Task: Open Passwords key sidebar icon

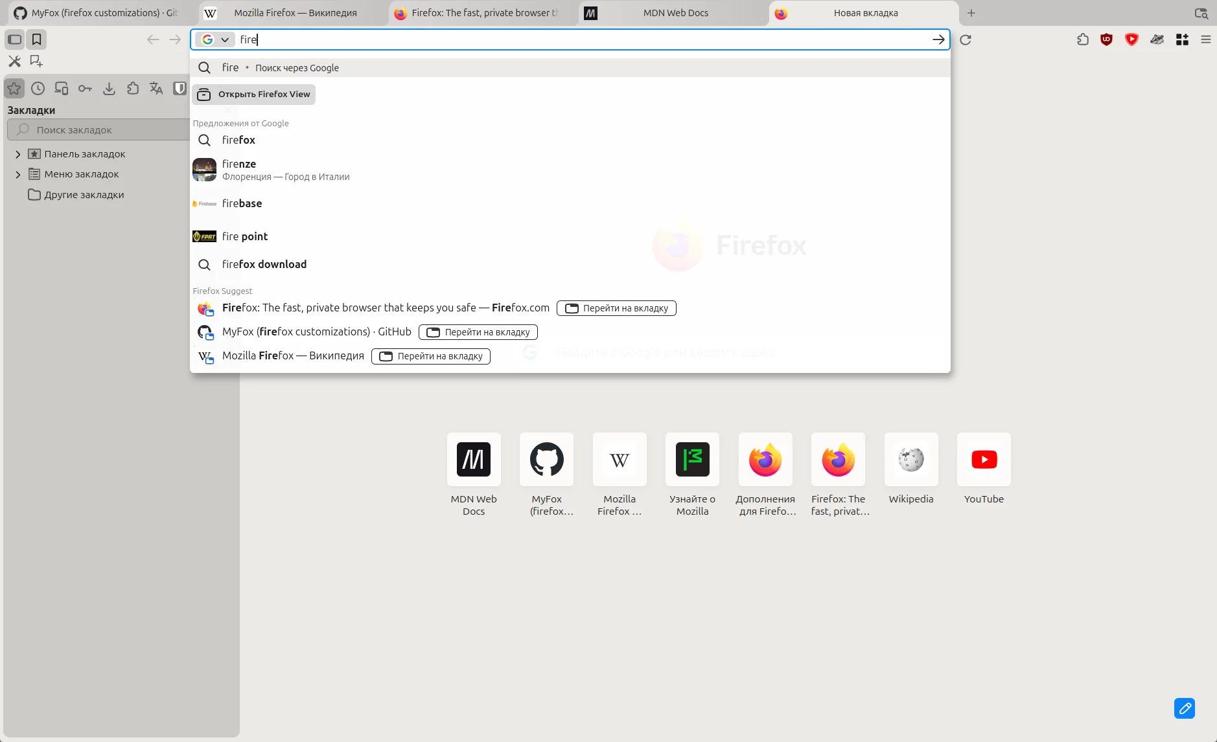Action: 85,88
